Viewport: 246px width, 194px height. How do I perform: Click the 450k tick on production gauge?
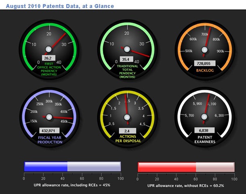(64, 121)
